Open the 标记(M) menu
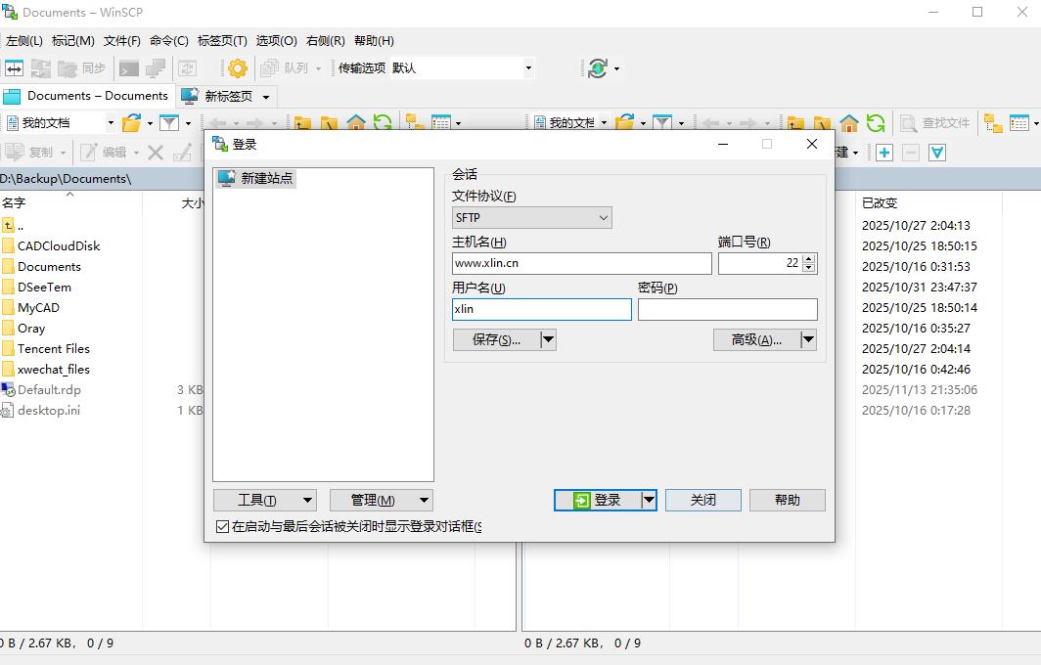The height and width of the screenshot is (665, 1041). pos(73,41)
